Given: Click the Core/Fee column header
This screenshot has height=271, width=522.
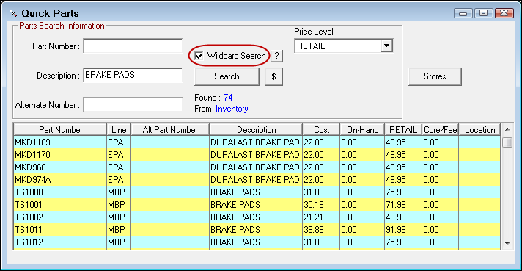Looking at the screenshot, I should 440,130.
